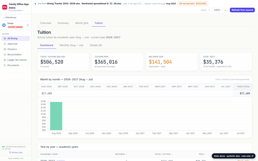258x161 pixels.
Task: Open Directory in sidebar
Action: click(x=16, y=49)
